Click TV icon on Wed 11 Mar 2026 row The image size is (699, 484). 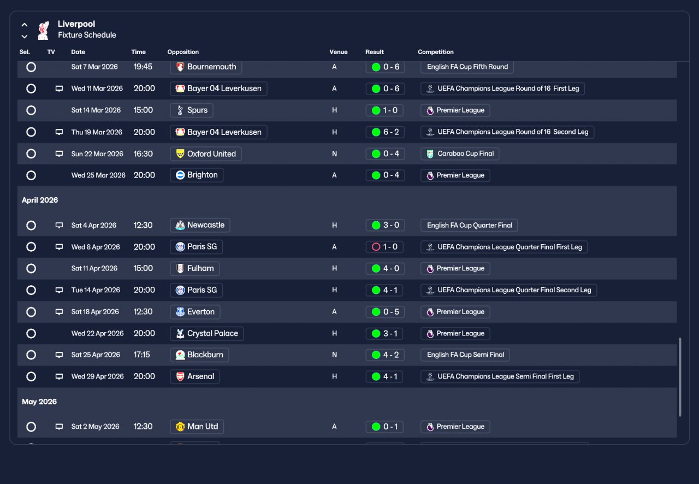pyautogui.click(x=59, y=88)
